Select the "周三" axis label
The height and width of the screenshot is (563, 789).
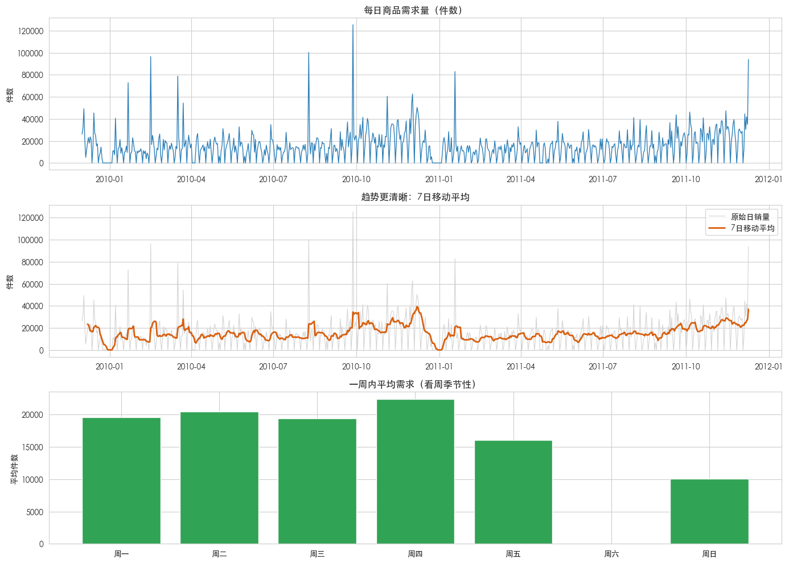317,554
